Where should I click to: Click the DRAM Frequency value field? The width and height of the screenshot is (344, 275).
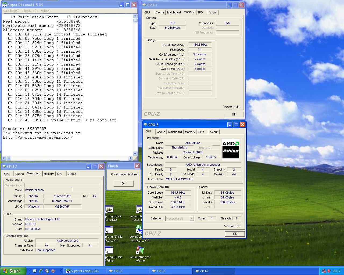point(200,45)
